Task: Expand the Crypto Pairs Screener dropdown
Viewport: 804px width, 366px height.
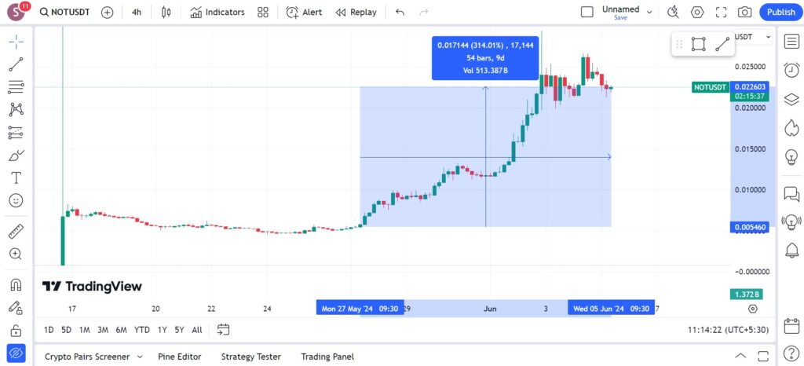Action: pos(140,357)
